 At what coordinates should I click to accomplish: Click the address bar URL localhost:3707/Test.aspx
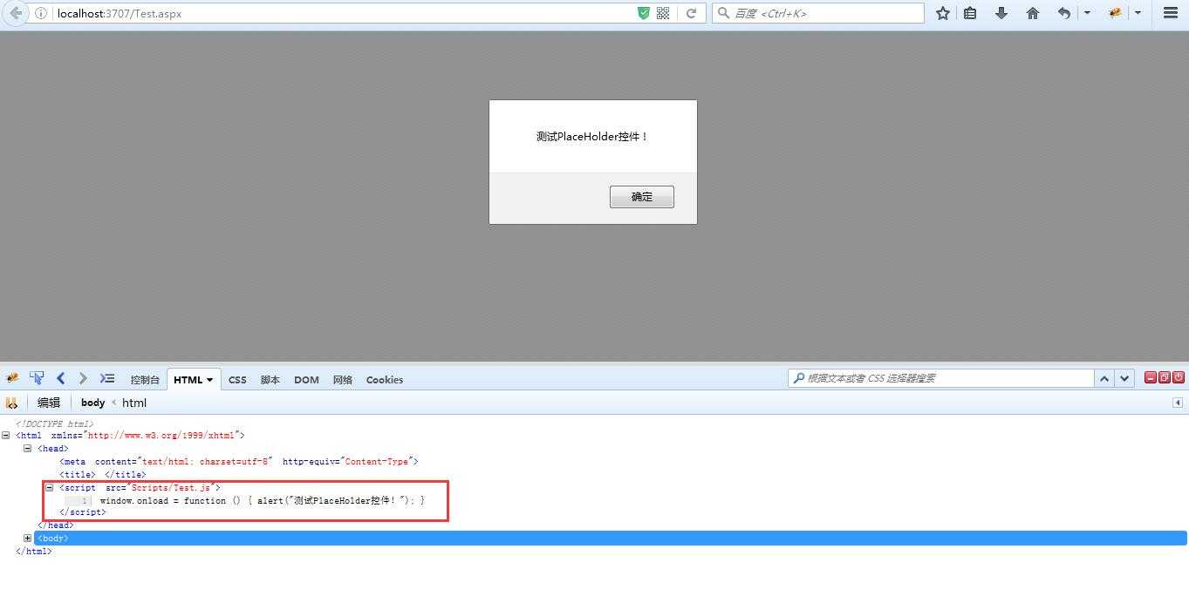(120, 13)
